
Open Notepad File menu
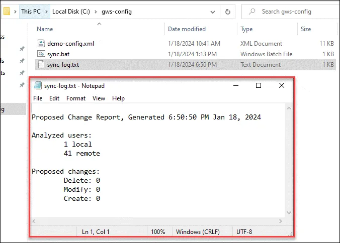point(38,98)
